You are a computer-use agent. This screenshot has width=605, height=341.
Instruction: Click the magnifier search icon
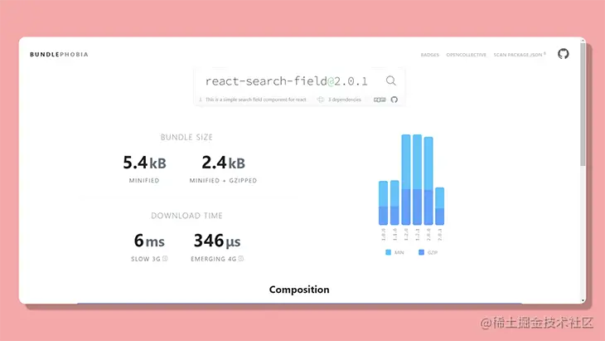(x=391, y=80)
